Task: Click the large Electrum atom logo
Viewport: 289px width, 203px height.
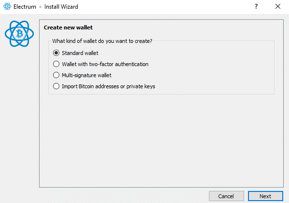Action: coord(19,34)
